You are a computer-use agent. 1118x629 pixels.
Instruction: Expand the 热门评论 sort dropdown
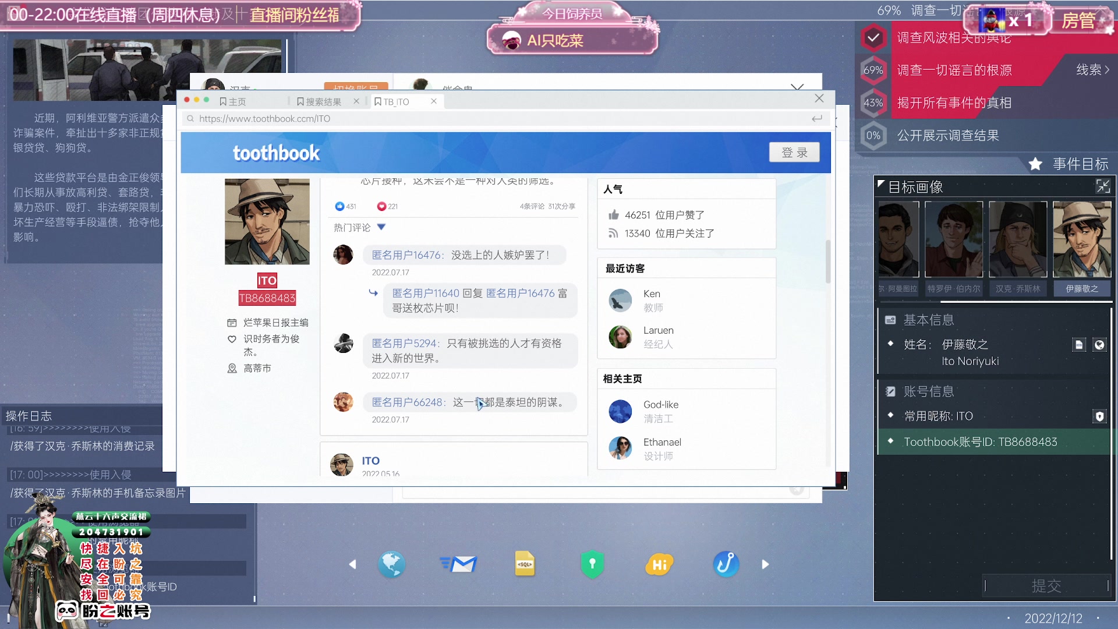381,227
